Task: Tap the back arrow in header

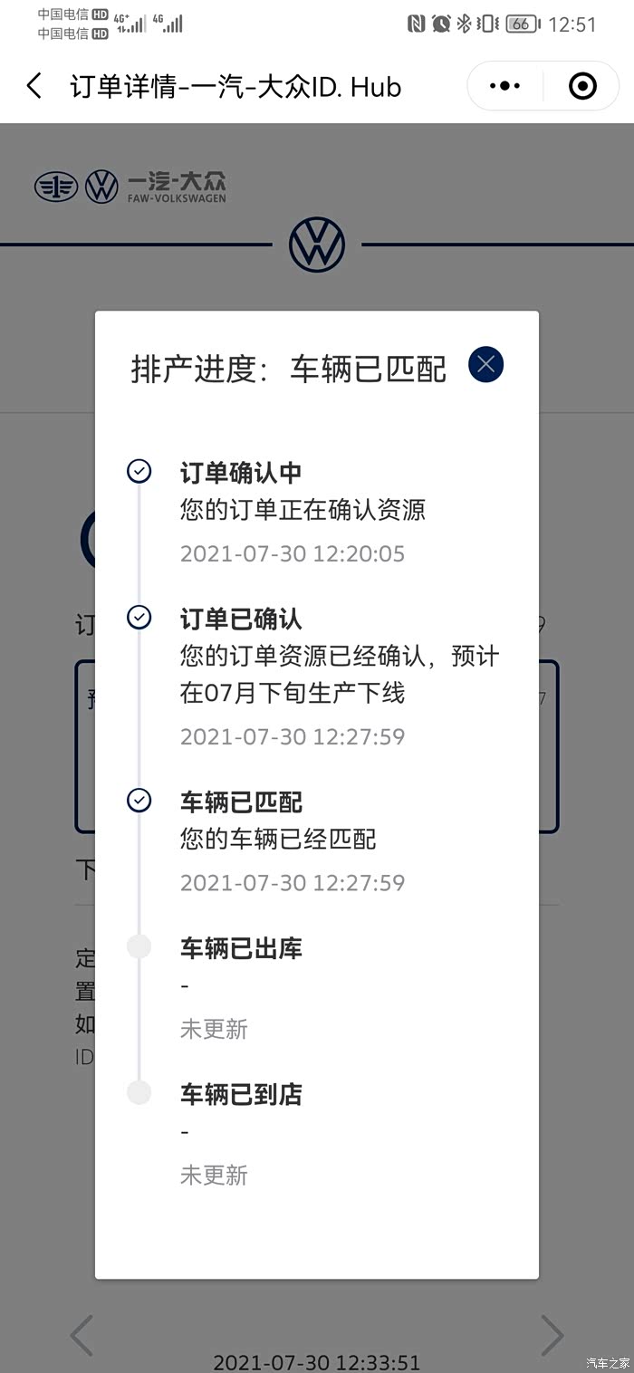Action: (x=34, y=87)
